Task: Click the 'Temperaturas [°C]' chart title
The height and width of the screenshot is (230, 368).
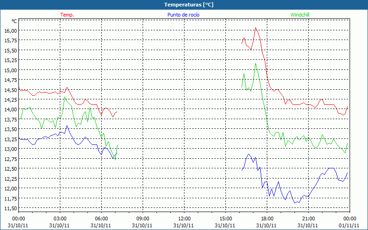Action: 189,5
